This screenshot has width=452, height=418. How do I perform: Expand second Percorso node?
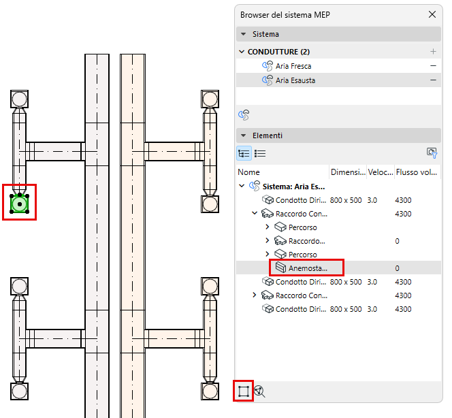pyautogui.click(x=268, y=254)
